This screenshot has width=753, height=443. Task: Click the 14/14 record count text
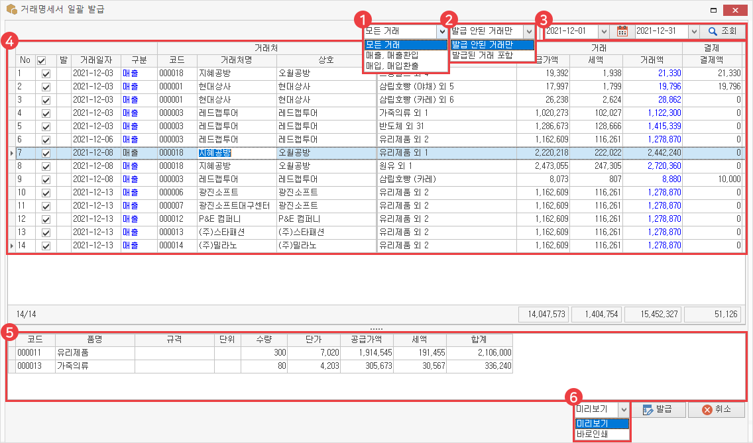pyautogui.click(x=26, y=315)
